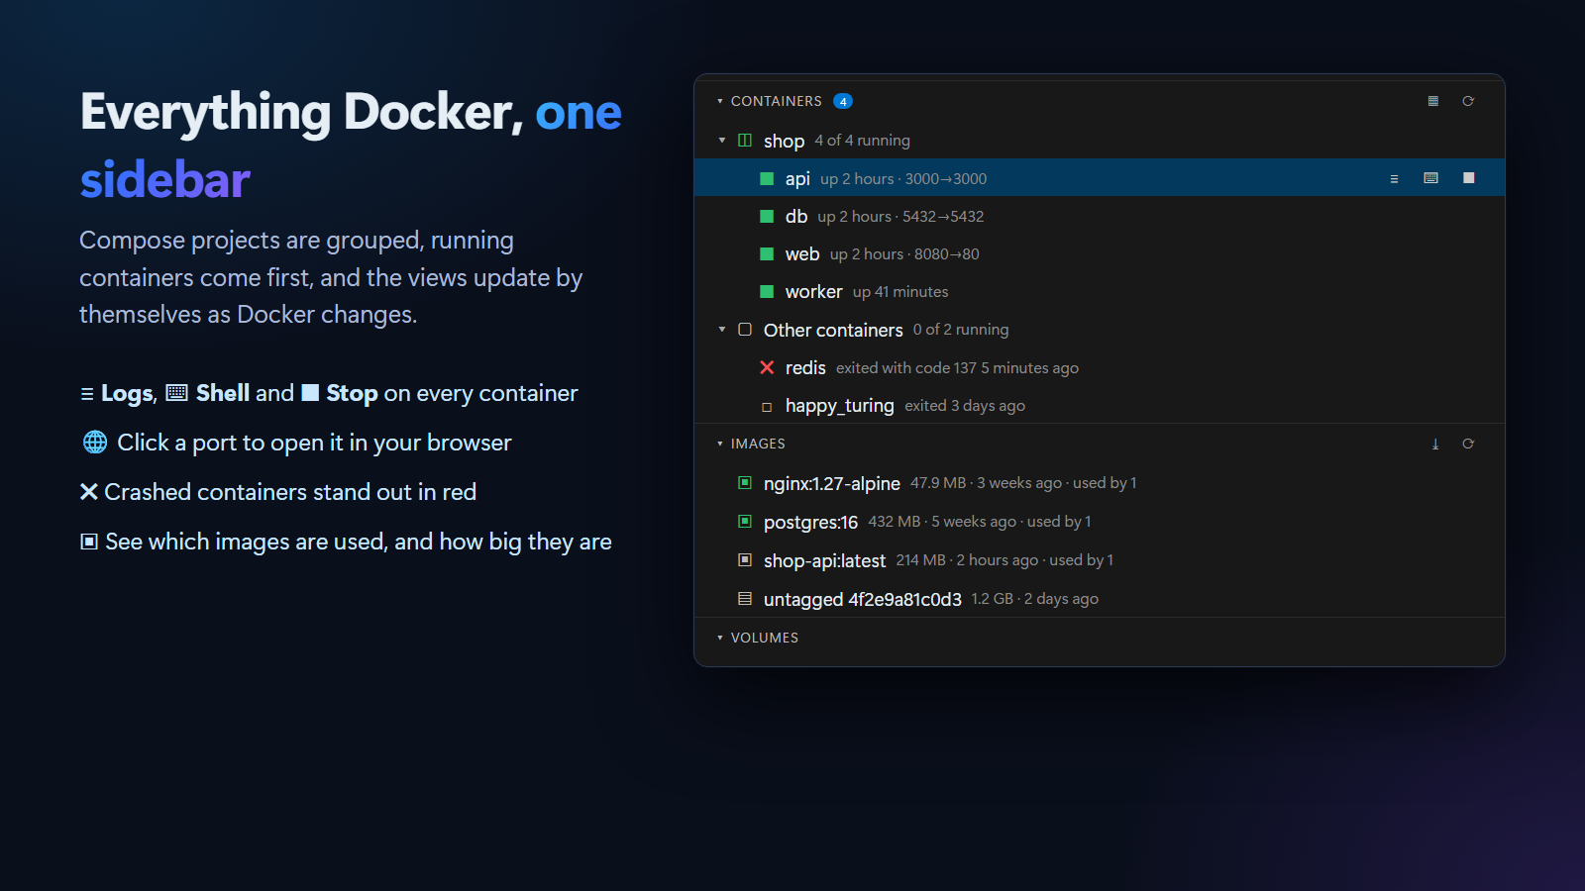Click the Containers header view icon
This screenshot has width=1585, height=891.
click(1432, 101)
